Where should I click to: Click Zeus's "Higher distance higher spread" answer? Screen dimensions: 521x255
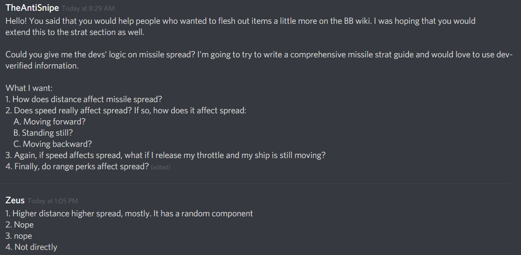click(129, 214)
